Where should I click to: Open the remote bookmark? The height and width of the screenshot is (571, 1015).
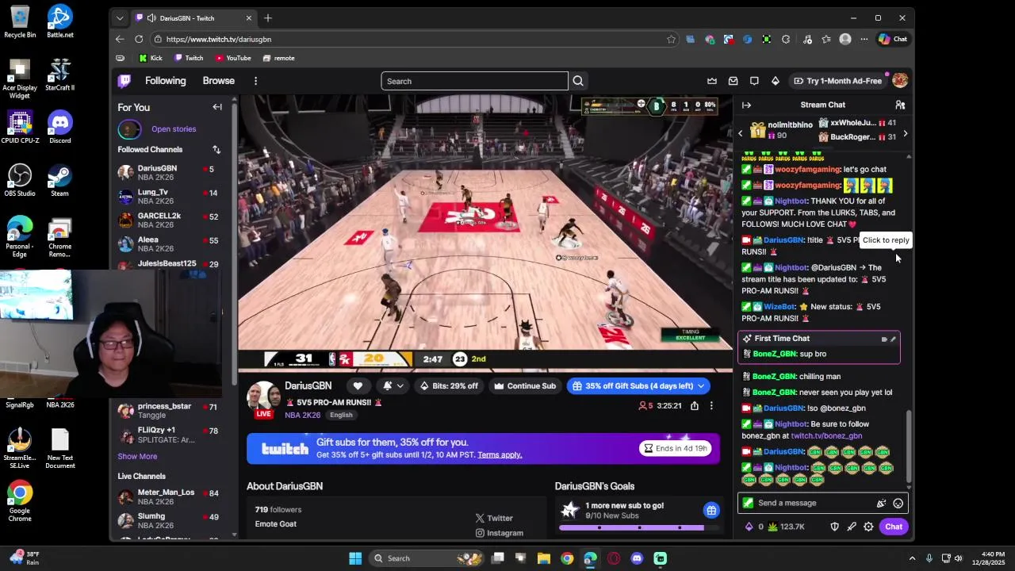278,58
